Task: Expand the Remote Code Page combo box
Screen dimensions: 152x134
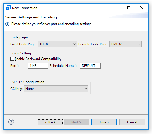Action: (126, 44)
